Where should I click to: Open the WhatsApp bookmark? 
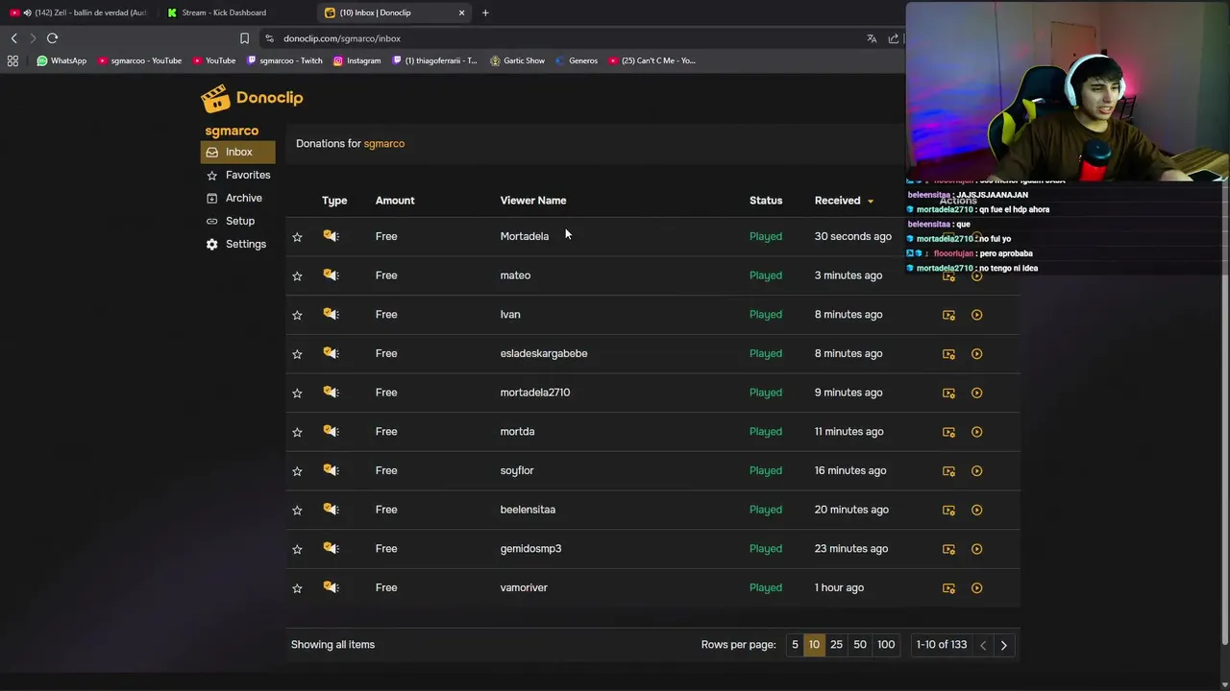tap(61, 60)
